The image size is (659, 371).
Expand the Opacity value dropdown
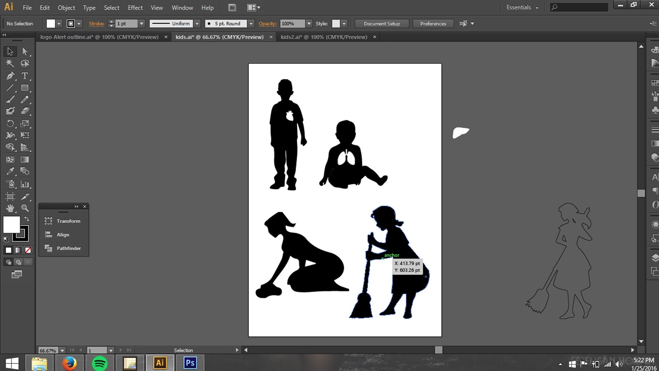tap(309, 23)
